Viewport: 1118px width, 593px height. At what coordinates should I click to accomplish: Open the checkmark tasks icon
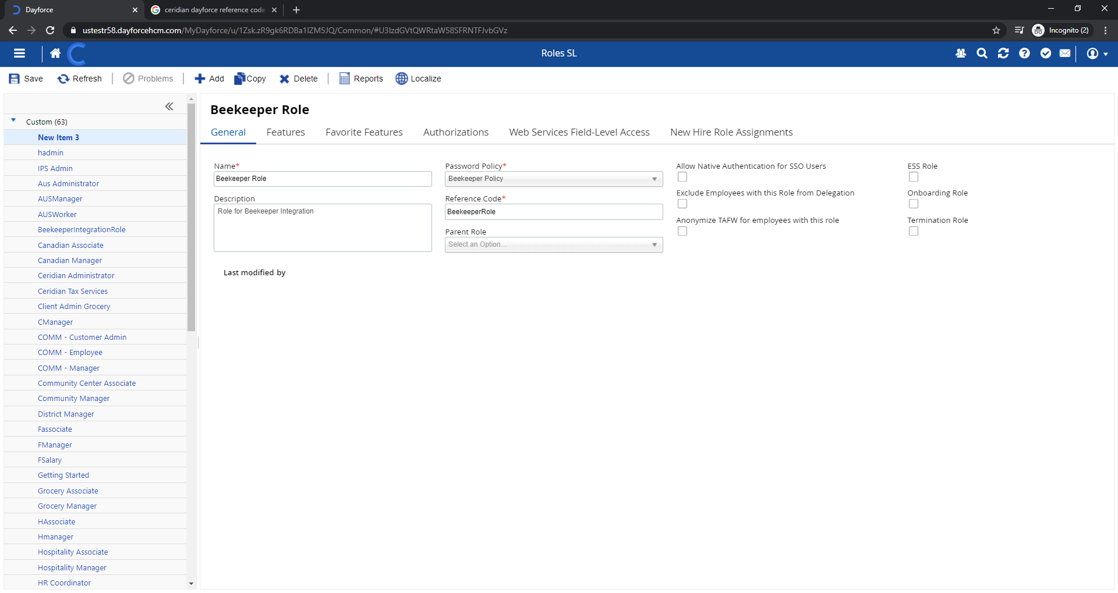click(x=1046, y=54)
